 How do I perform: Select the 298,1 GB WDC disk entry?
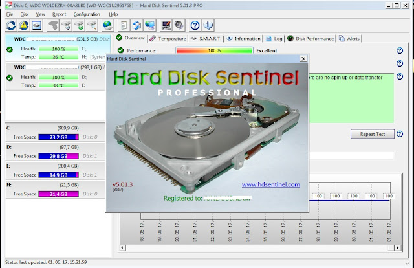click(56, 76)
